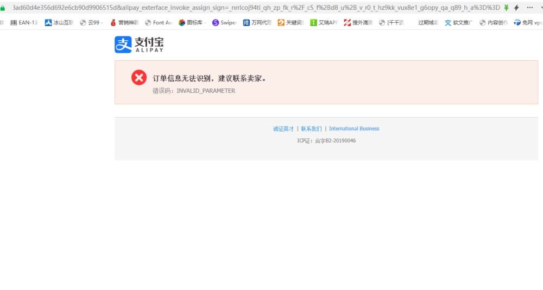Click the ICP证 合字B2-20190046 text
543x290 pixels.
click(x=326, y=141)
